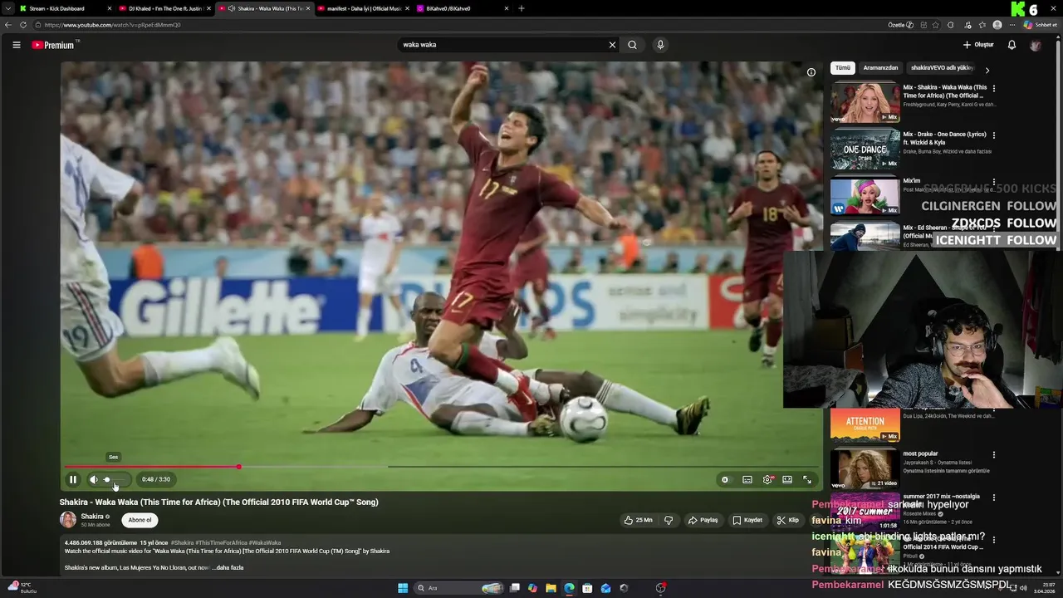This screenshot has height=598, width=1063.
Task: Switch to theater mode view
Action: click(x=787, y=479)
